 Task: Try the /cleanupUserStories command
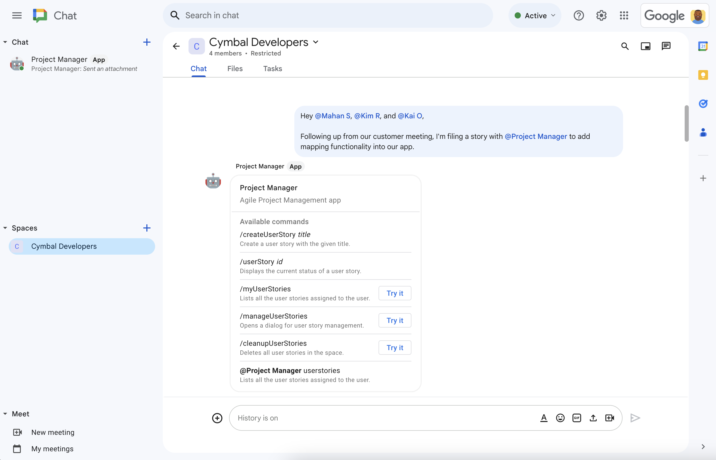pyautogui.click(x=394, y=347)
